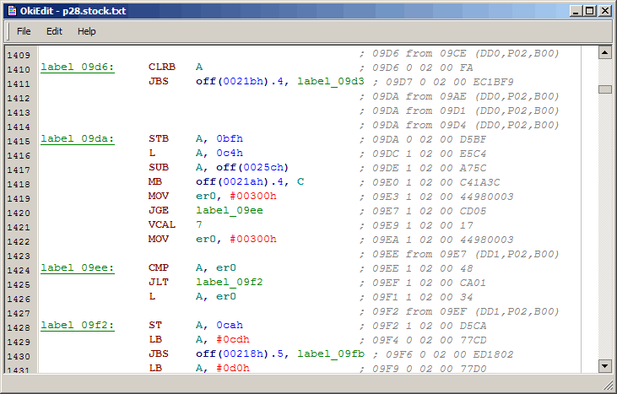Click label_09ee operand of JGE
The height and width of the screenshot is (394, 617).
[x=230, y=210]
